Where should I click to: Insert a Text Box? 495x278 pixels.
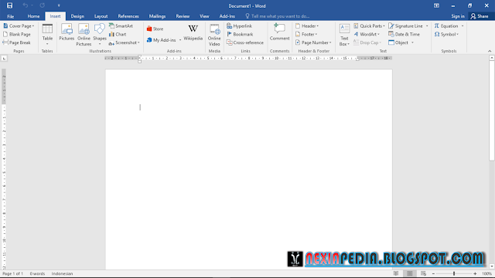pyautogui.click(x=344, y=35)
